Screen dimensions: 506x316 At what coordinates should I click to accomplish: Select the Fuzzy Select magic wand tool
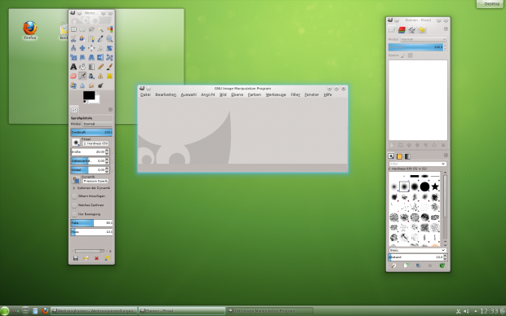click(100, 29)
